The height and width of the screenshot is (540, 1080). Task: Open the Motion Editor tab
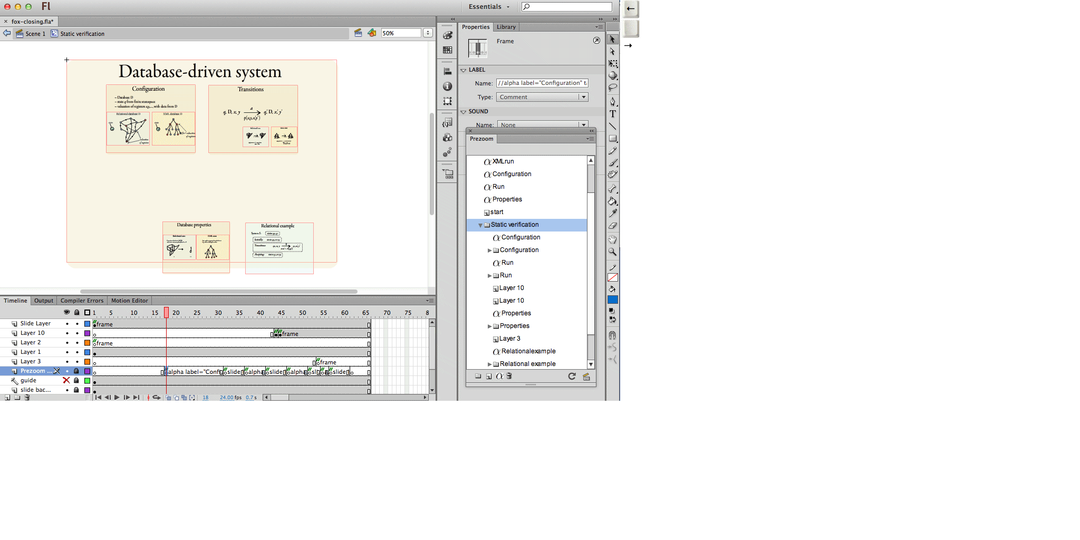pos(129,301)
